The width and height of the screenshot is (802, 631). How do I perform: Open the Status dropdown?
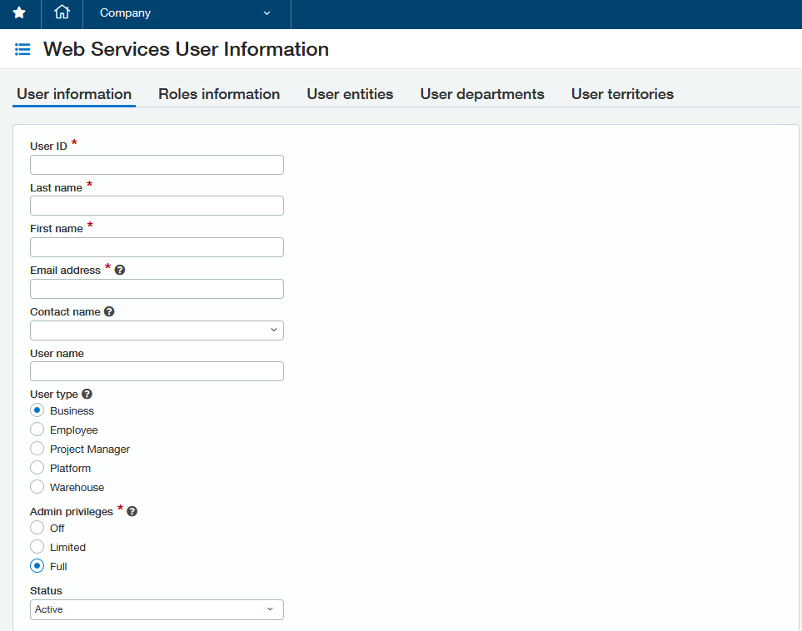(157, 610)
